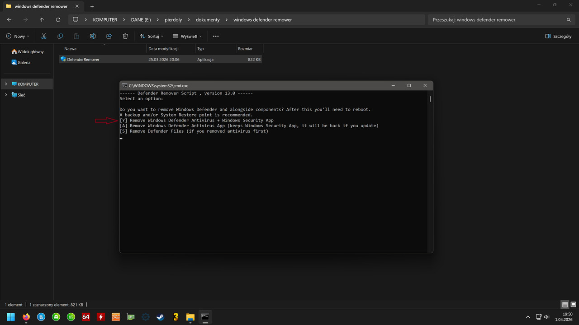Open a new Explorer tab with plus
Viewport: 579px width, 325px height.
click(x=92, y=6)
